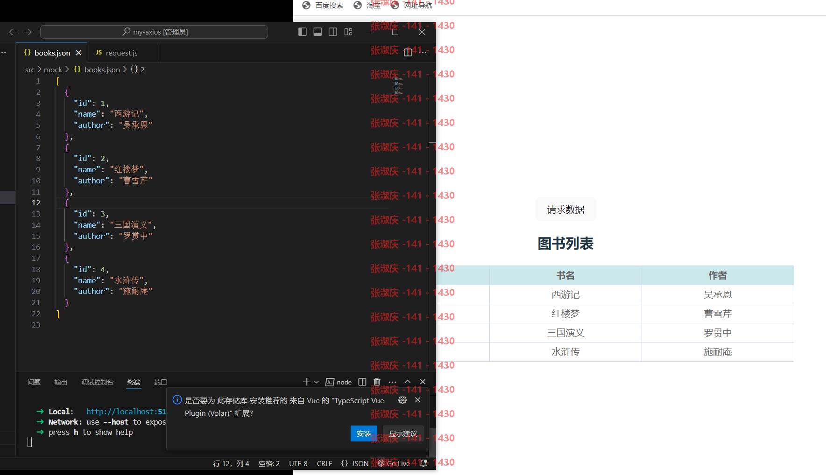Open the 问题 panel tab
Viewport: 826px width, 475px height.
pyautogui.click(x=34, y=382)
